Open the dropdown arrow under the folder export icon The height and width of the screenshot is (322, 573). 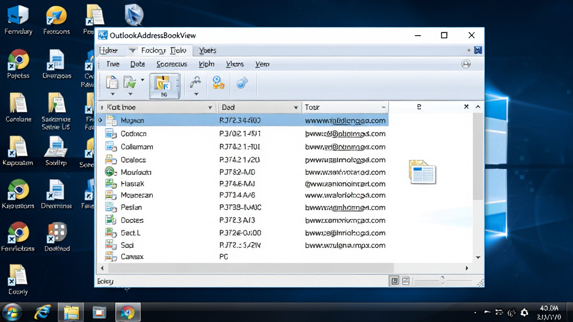[x=130, y=94]
